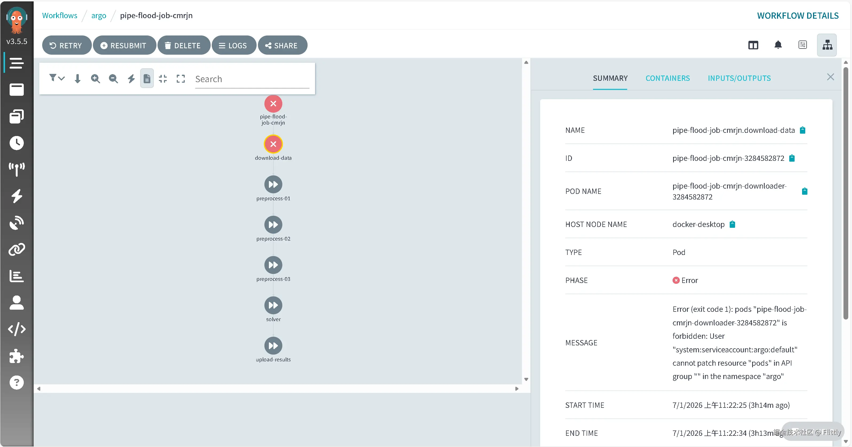
Task: Click the zoom out graph icon
Action: [113, 79]
